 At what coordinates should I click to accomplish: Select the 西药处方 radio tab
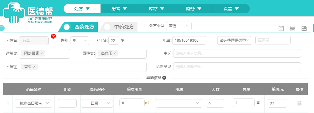(x=78, y=27)
